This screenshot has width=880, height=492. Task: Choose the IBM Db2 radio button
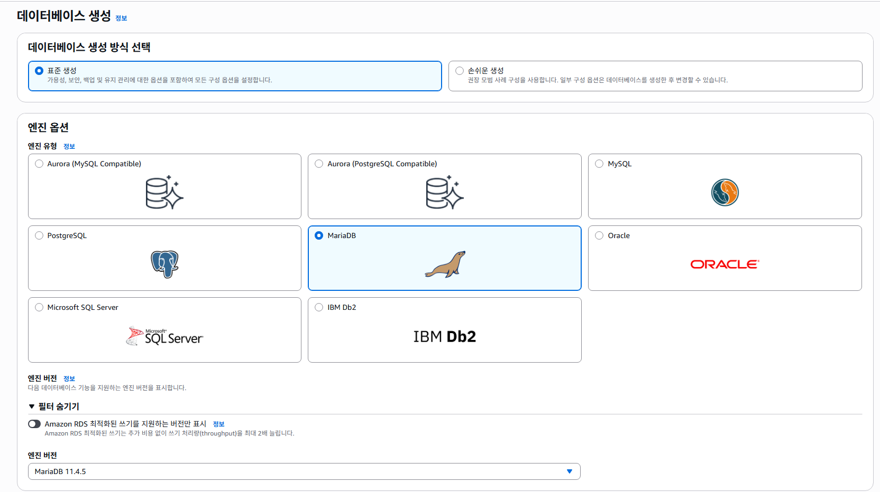pos(319,307)
